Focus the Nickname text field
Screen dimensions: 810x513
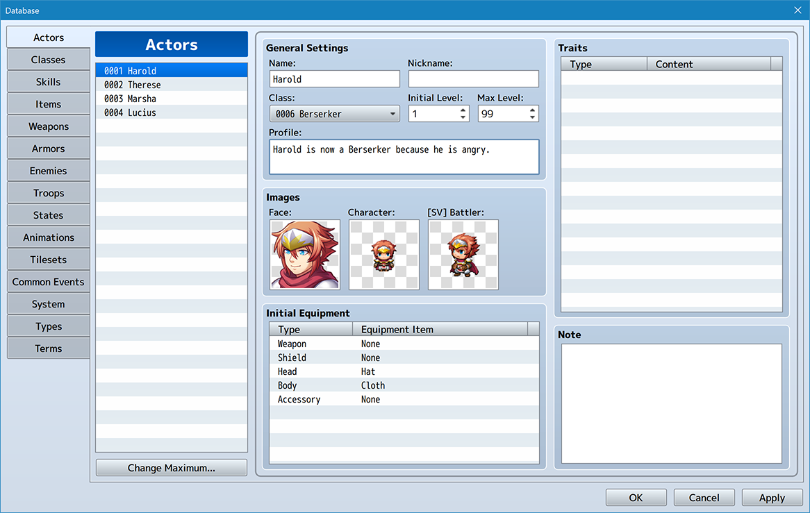pos(474,79)
